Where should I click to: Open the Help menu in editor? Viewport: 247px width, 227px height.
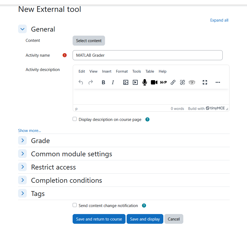click(x=163, y=71)
